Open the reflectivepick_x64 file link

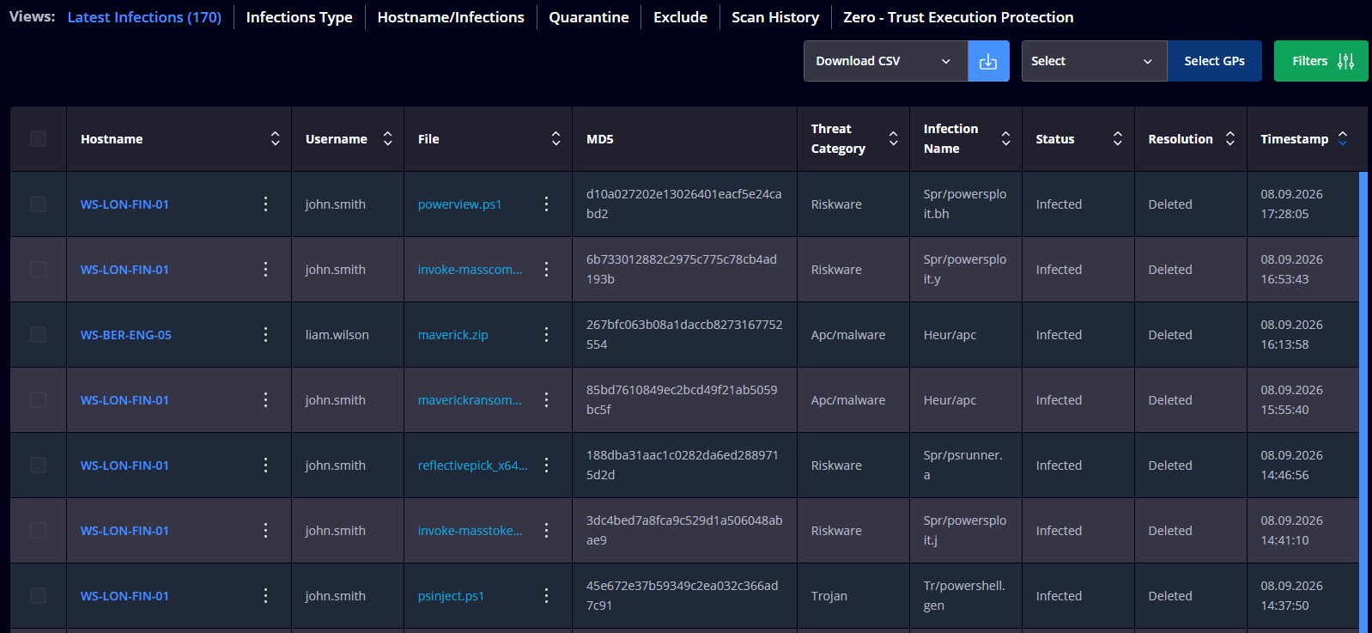pos(472,466)
